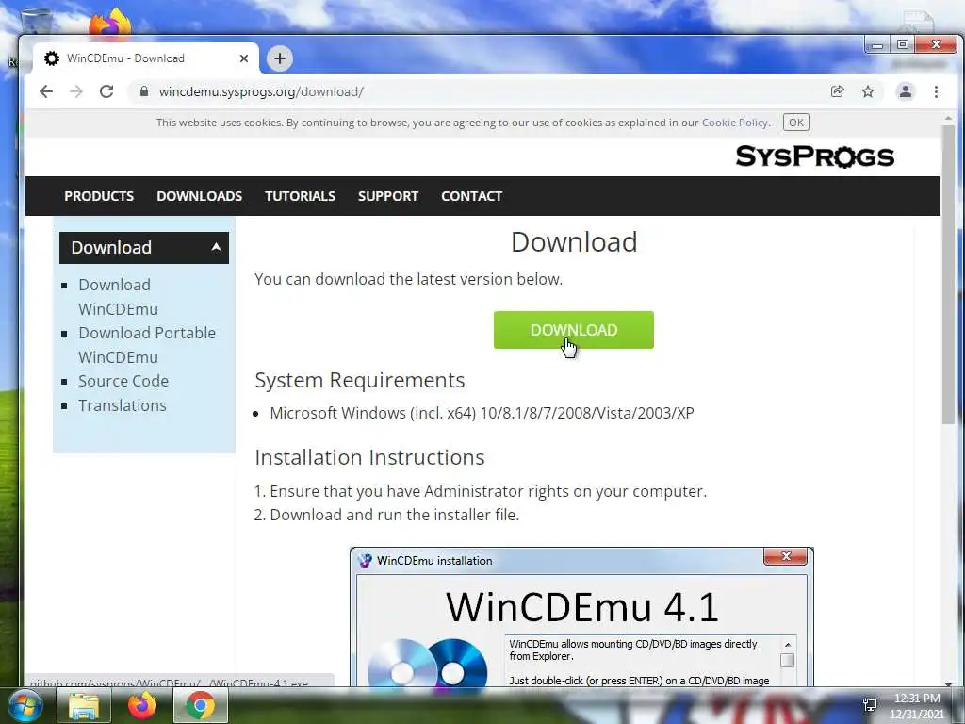
Task: Open Windows Explorer from taskbar
Action: [x=84, y=706]
